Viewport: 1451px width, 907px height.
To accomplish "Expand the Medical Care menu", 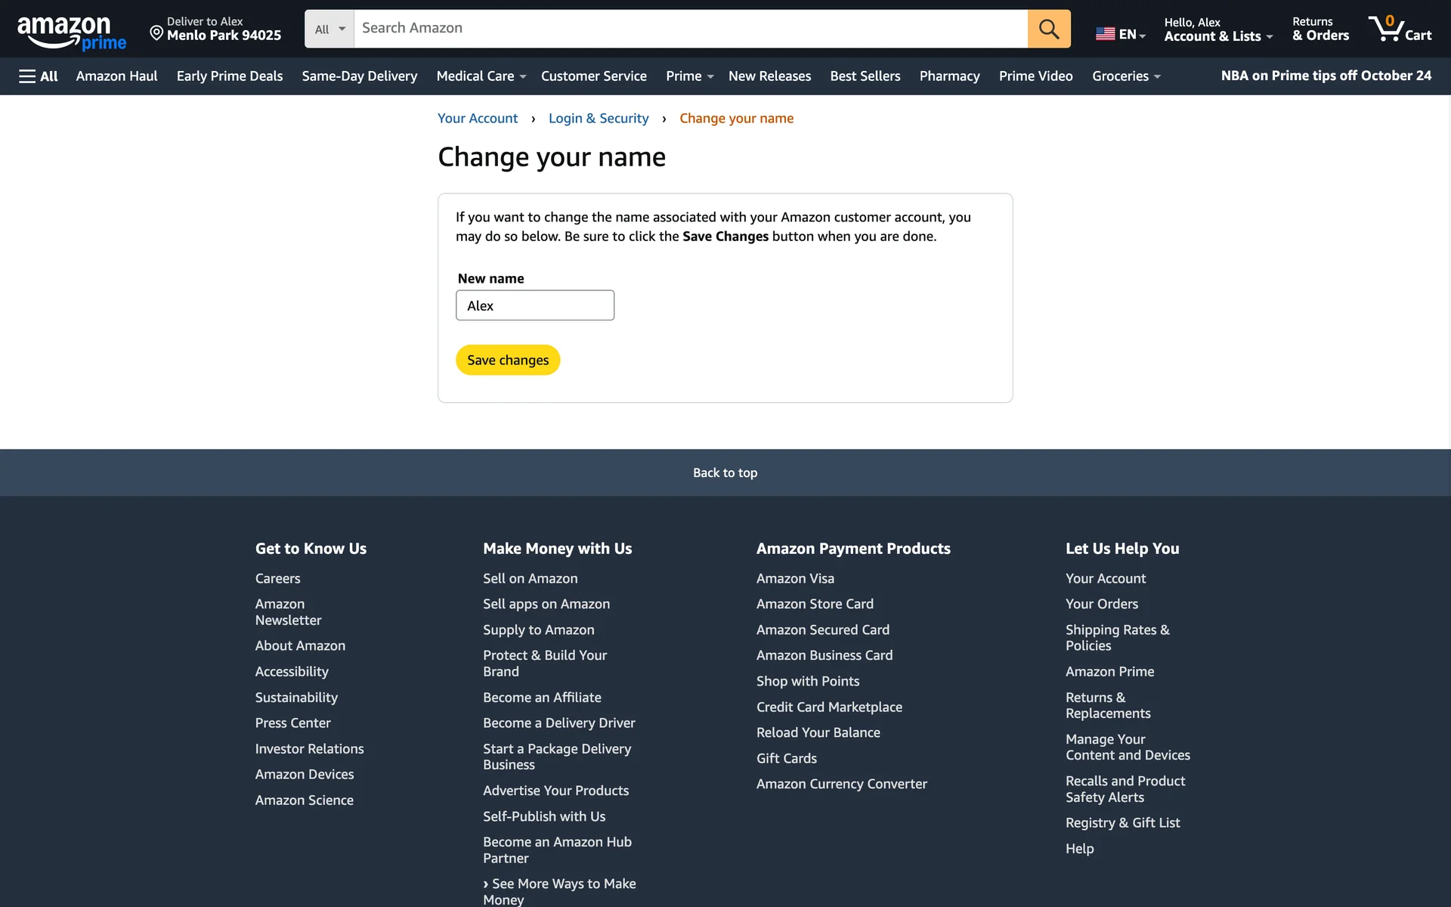I will click(481, 76).
